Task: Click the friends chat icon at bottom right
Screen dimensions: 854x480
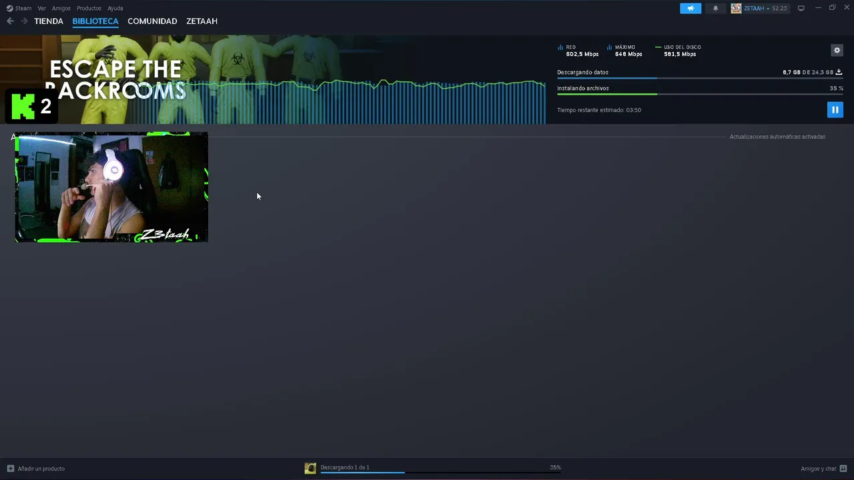Action: [843, 469]
